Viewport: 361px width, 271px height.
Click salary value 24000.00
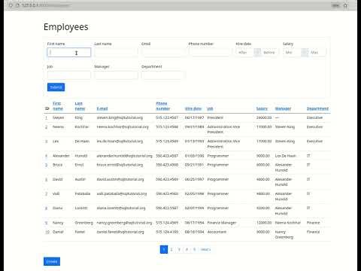[x=264, y=117]
